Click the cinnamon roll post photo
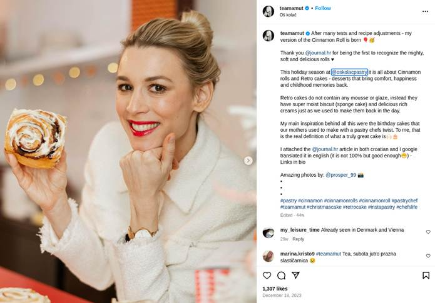This screenshot has width=435, height=303. pos(128,151)
